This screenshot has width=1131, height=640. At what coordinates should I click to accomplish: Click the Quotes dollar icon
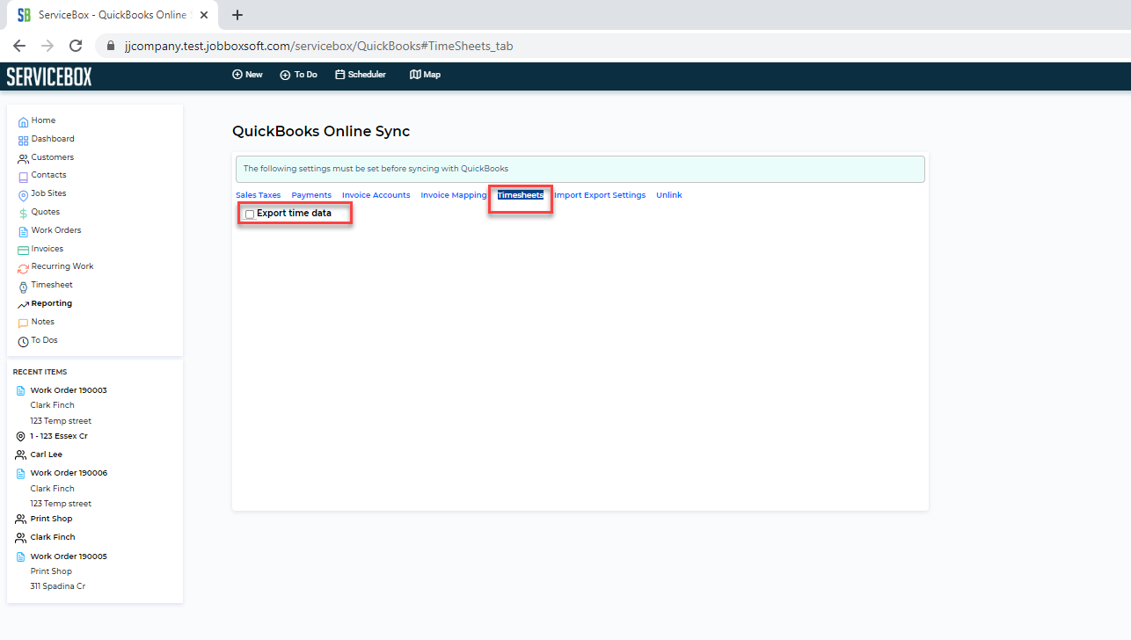coord(23,214)
